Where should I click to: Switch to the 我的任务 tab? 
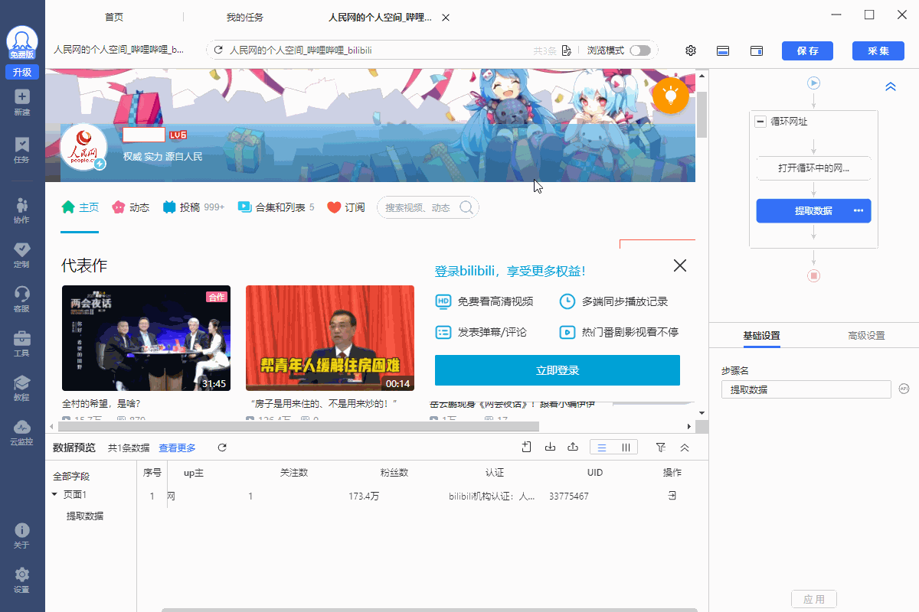245,17
